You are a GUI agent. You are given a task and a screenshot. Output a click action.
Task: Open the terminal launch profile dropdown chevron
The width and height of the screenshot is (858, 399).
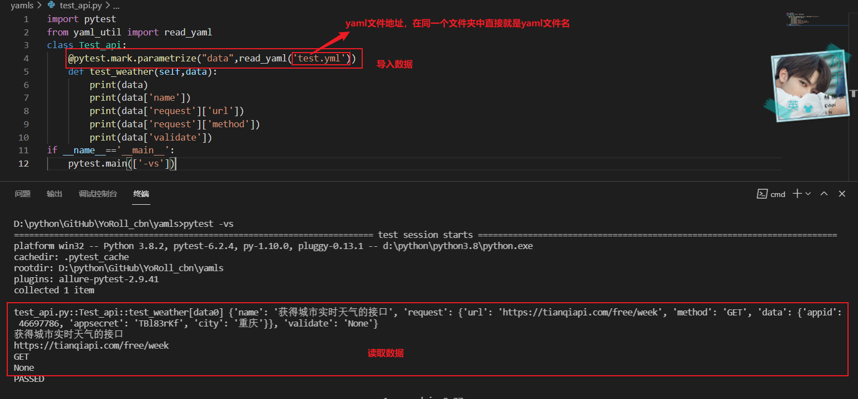tap(808, 194)
